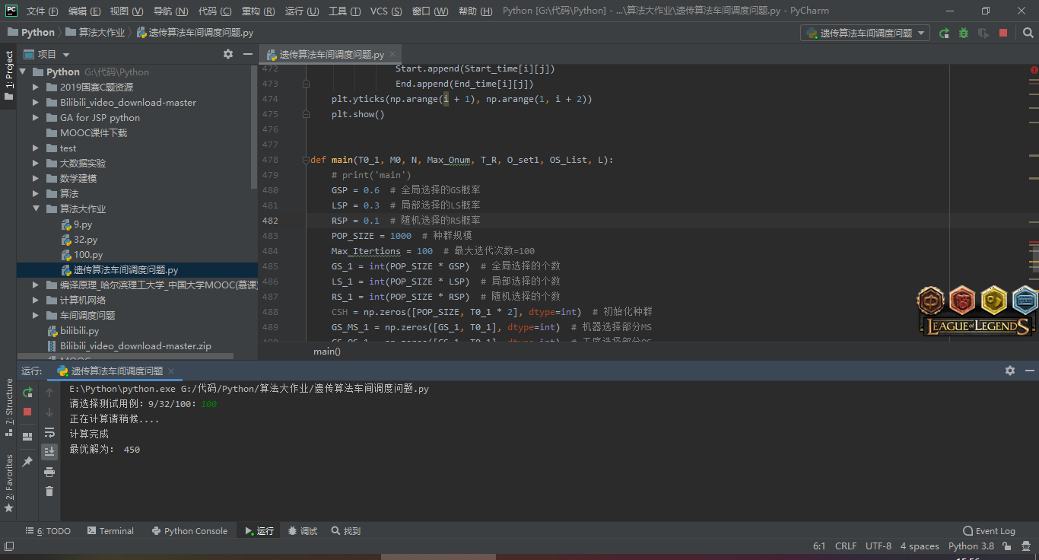Screen dimensions: 1039x560
Task: Click the Run panel settings gear icon
Action: click(1010, 371)
